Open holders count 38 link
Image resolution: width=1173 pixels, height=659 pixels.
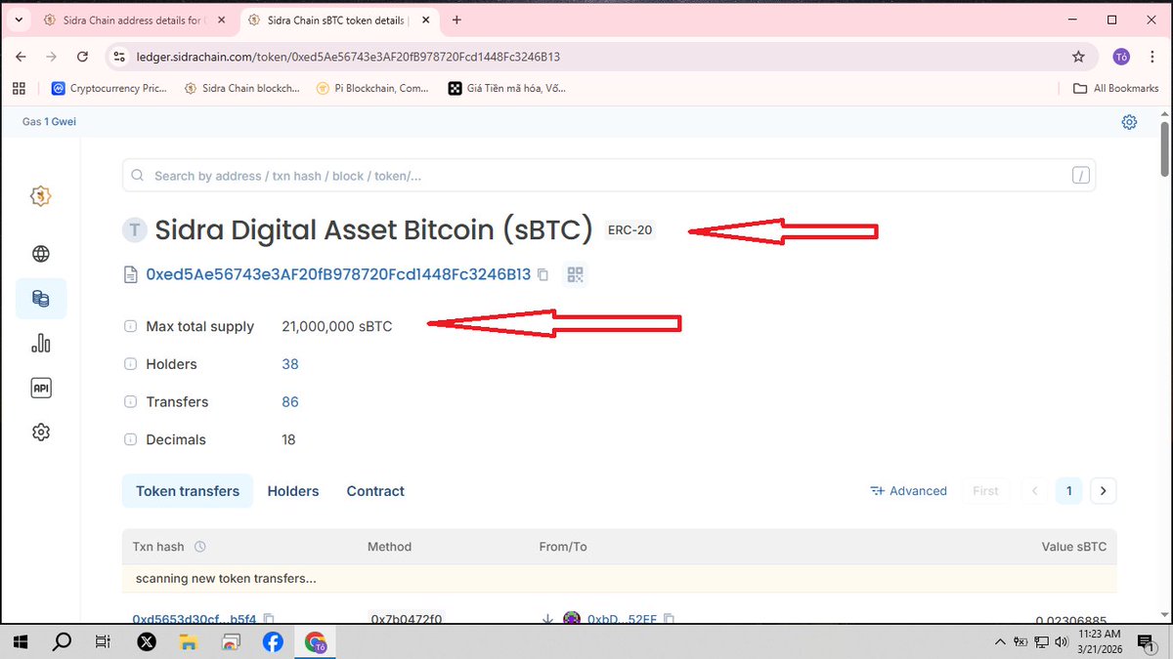[290, 364]
